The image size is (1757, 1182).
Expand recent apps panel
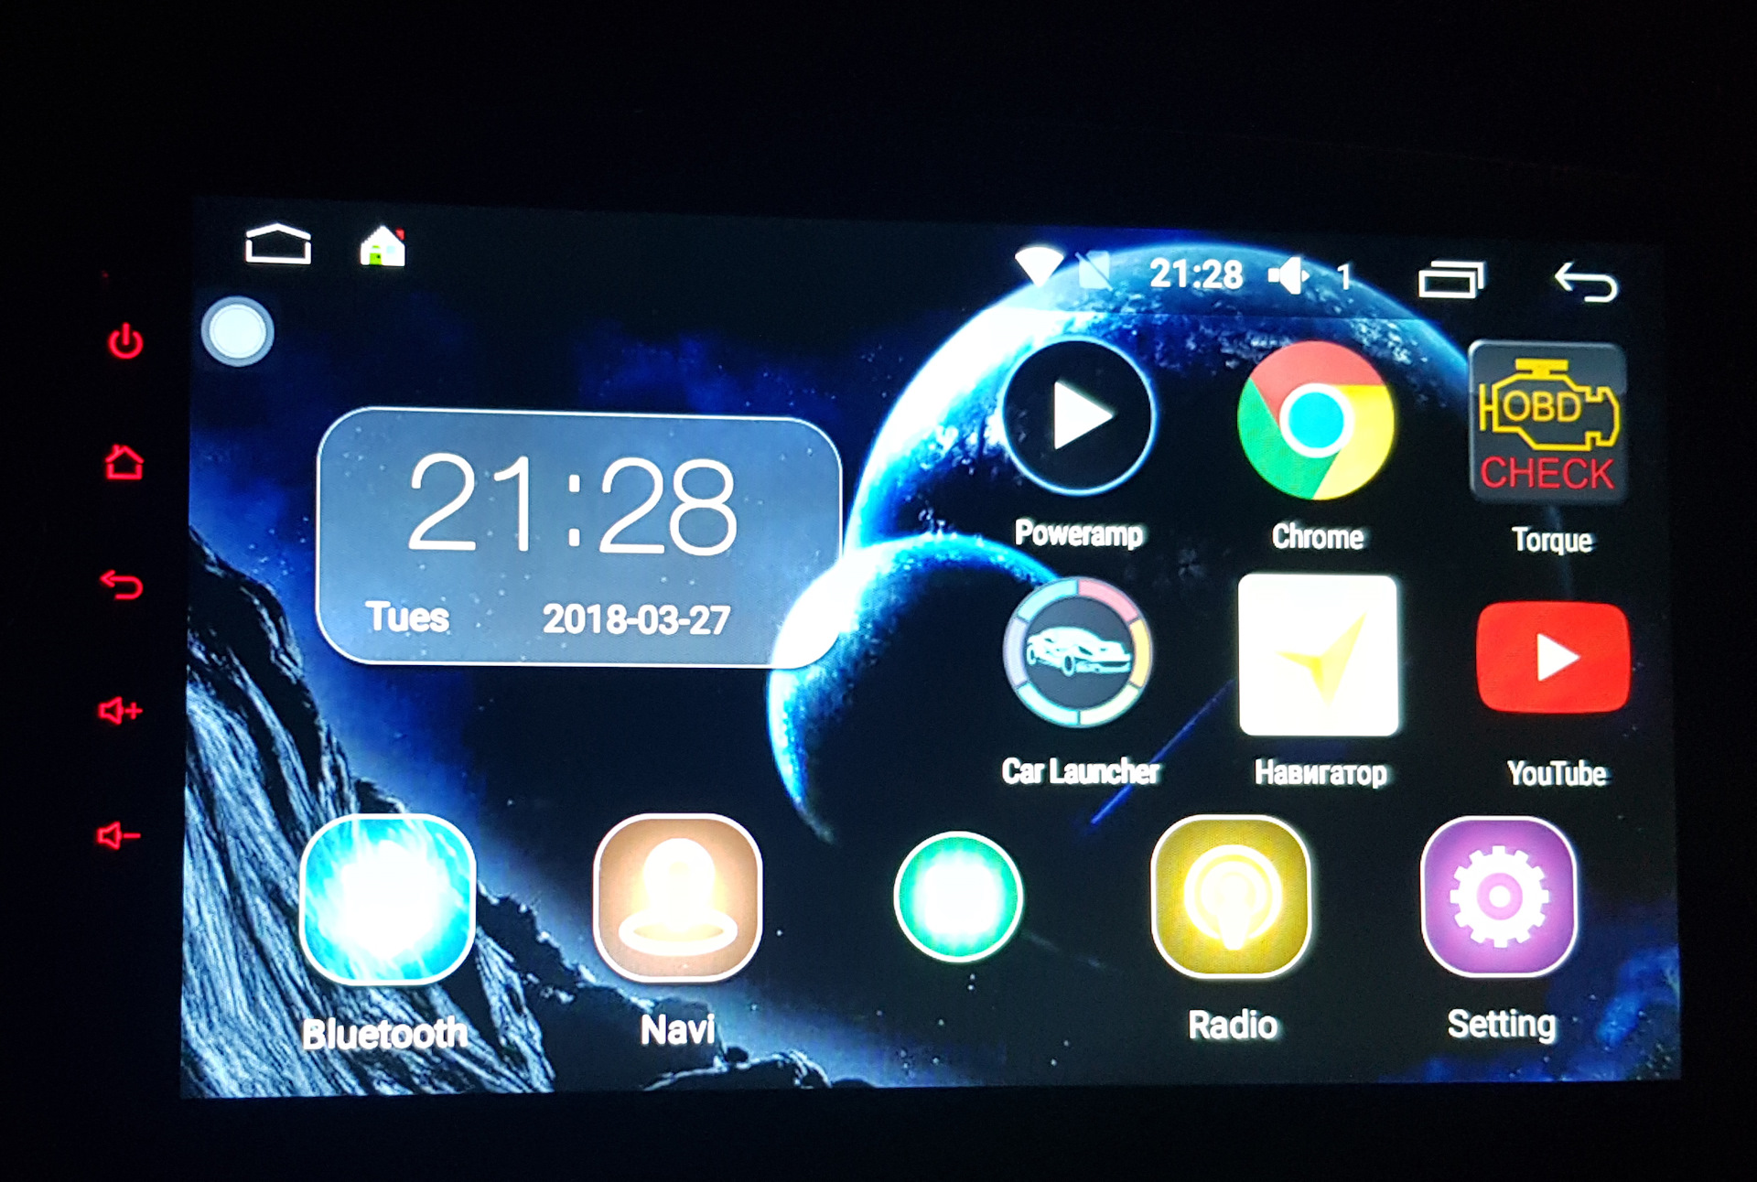(x=1452, y=275)
